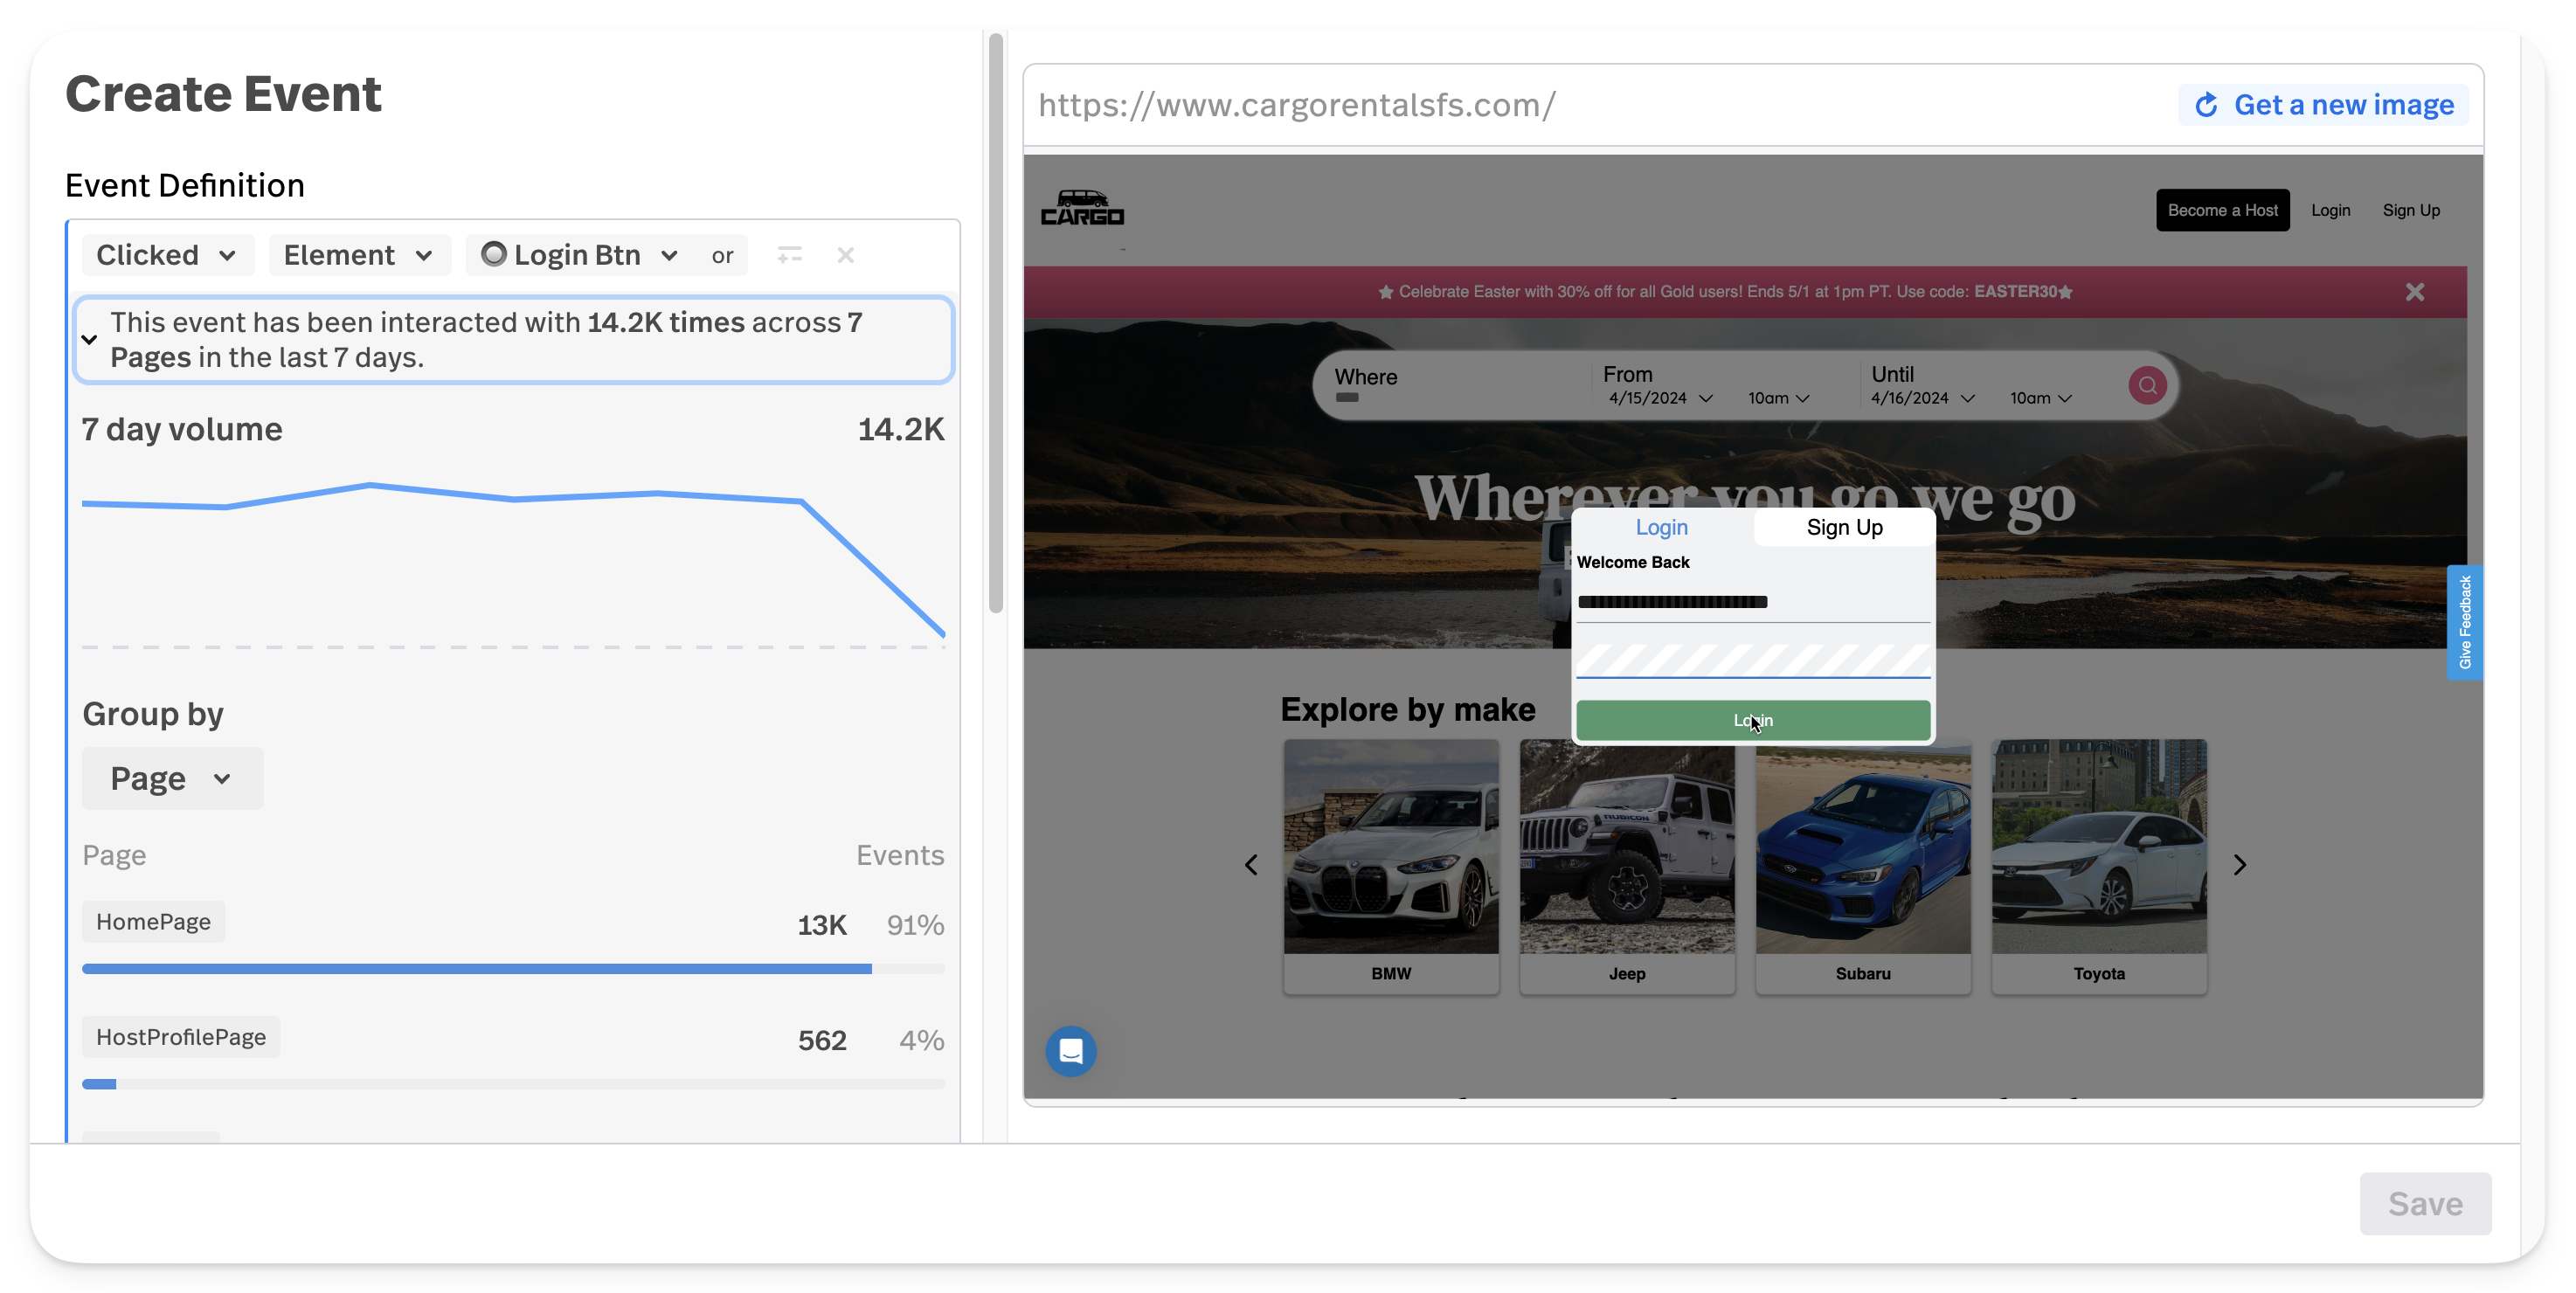The height and width of the screenshot is (1293, 2576).
Task: Click Sign Up in the site header
Action: (x=2410, y=210)
